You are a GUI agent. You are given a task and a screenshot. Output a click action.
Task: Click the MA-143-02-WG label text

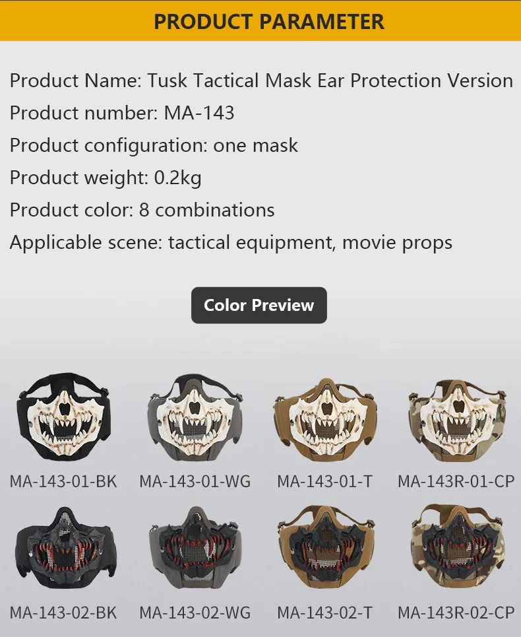click(x=195, y=613)
